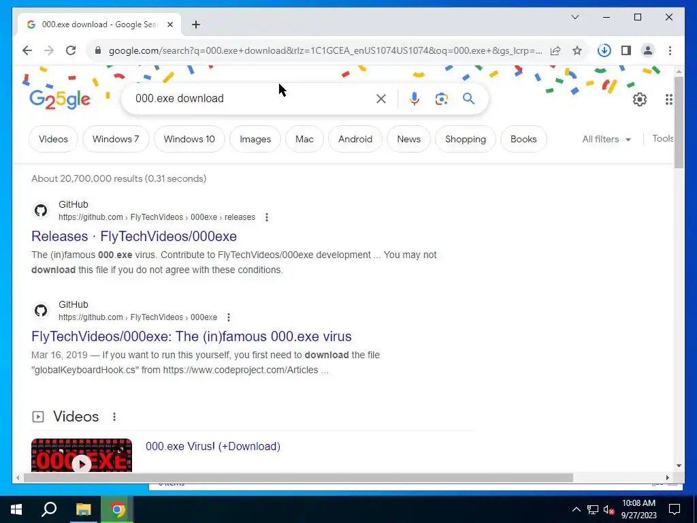Bookmark this page with the star icon
697x523 pixels.
tap(577, 50)
